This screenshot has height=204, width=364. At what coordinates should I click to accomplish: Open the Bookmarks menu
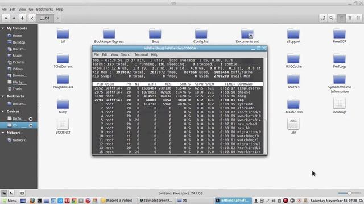(x=44, y=10)
